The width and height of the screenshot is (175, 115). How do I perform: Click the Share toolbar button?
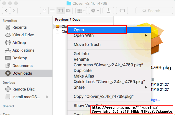pyautogui.click(x=108, y=11)
